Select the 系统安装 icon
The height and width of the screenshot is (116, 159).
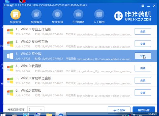pyautogui.click(x=16, y=15)
